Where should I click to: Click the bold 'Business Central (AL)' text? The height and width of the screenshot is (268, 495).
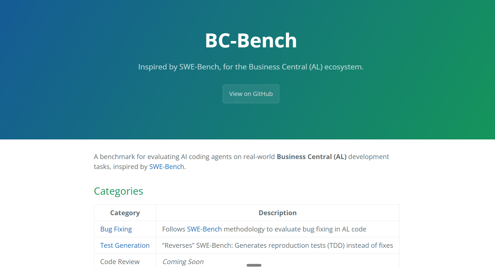(x=312, y=157)
